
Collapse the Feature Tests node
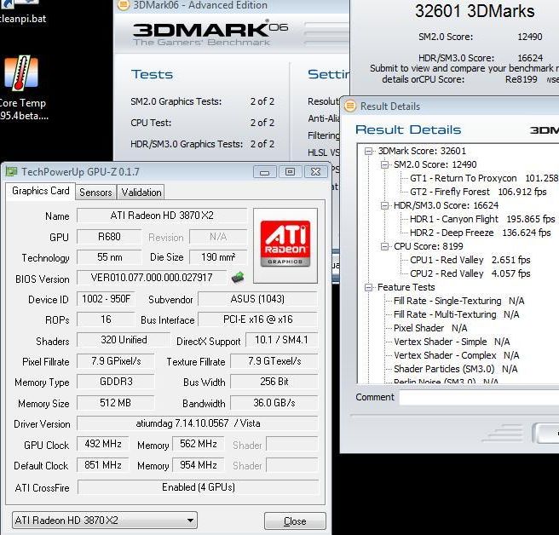369,287
